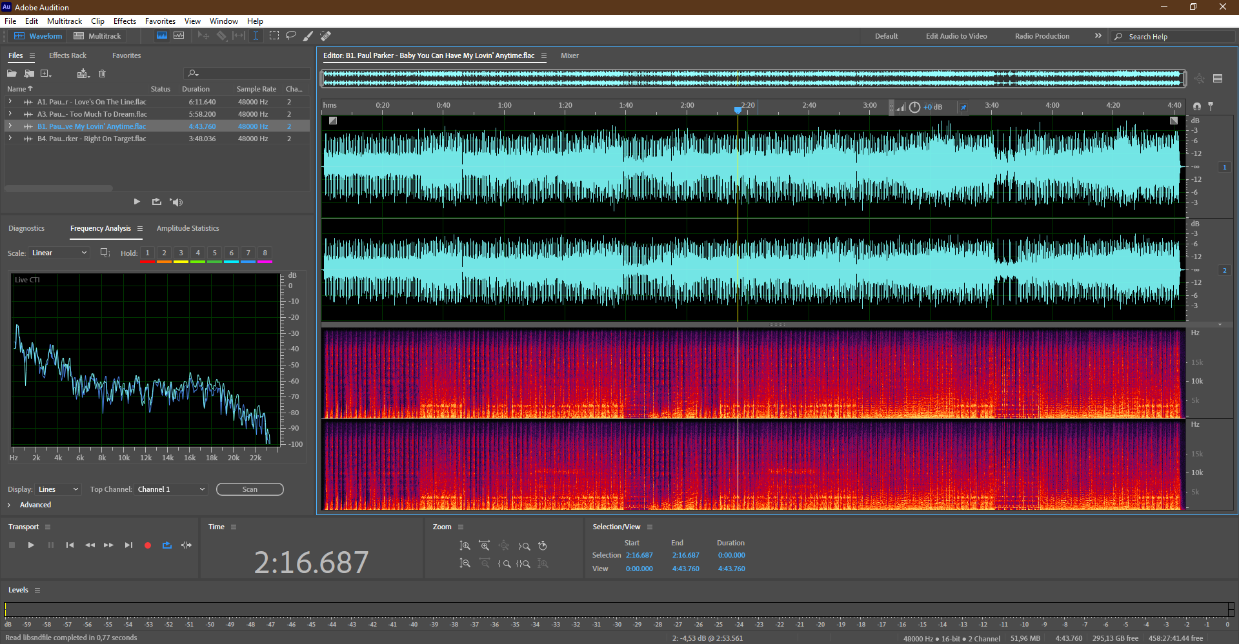This screenshot has height=644, width=1239.
Task: Click the Rewind transport button
Action: (x=90, y=545)
